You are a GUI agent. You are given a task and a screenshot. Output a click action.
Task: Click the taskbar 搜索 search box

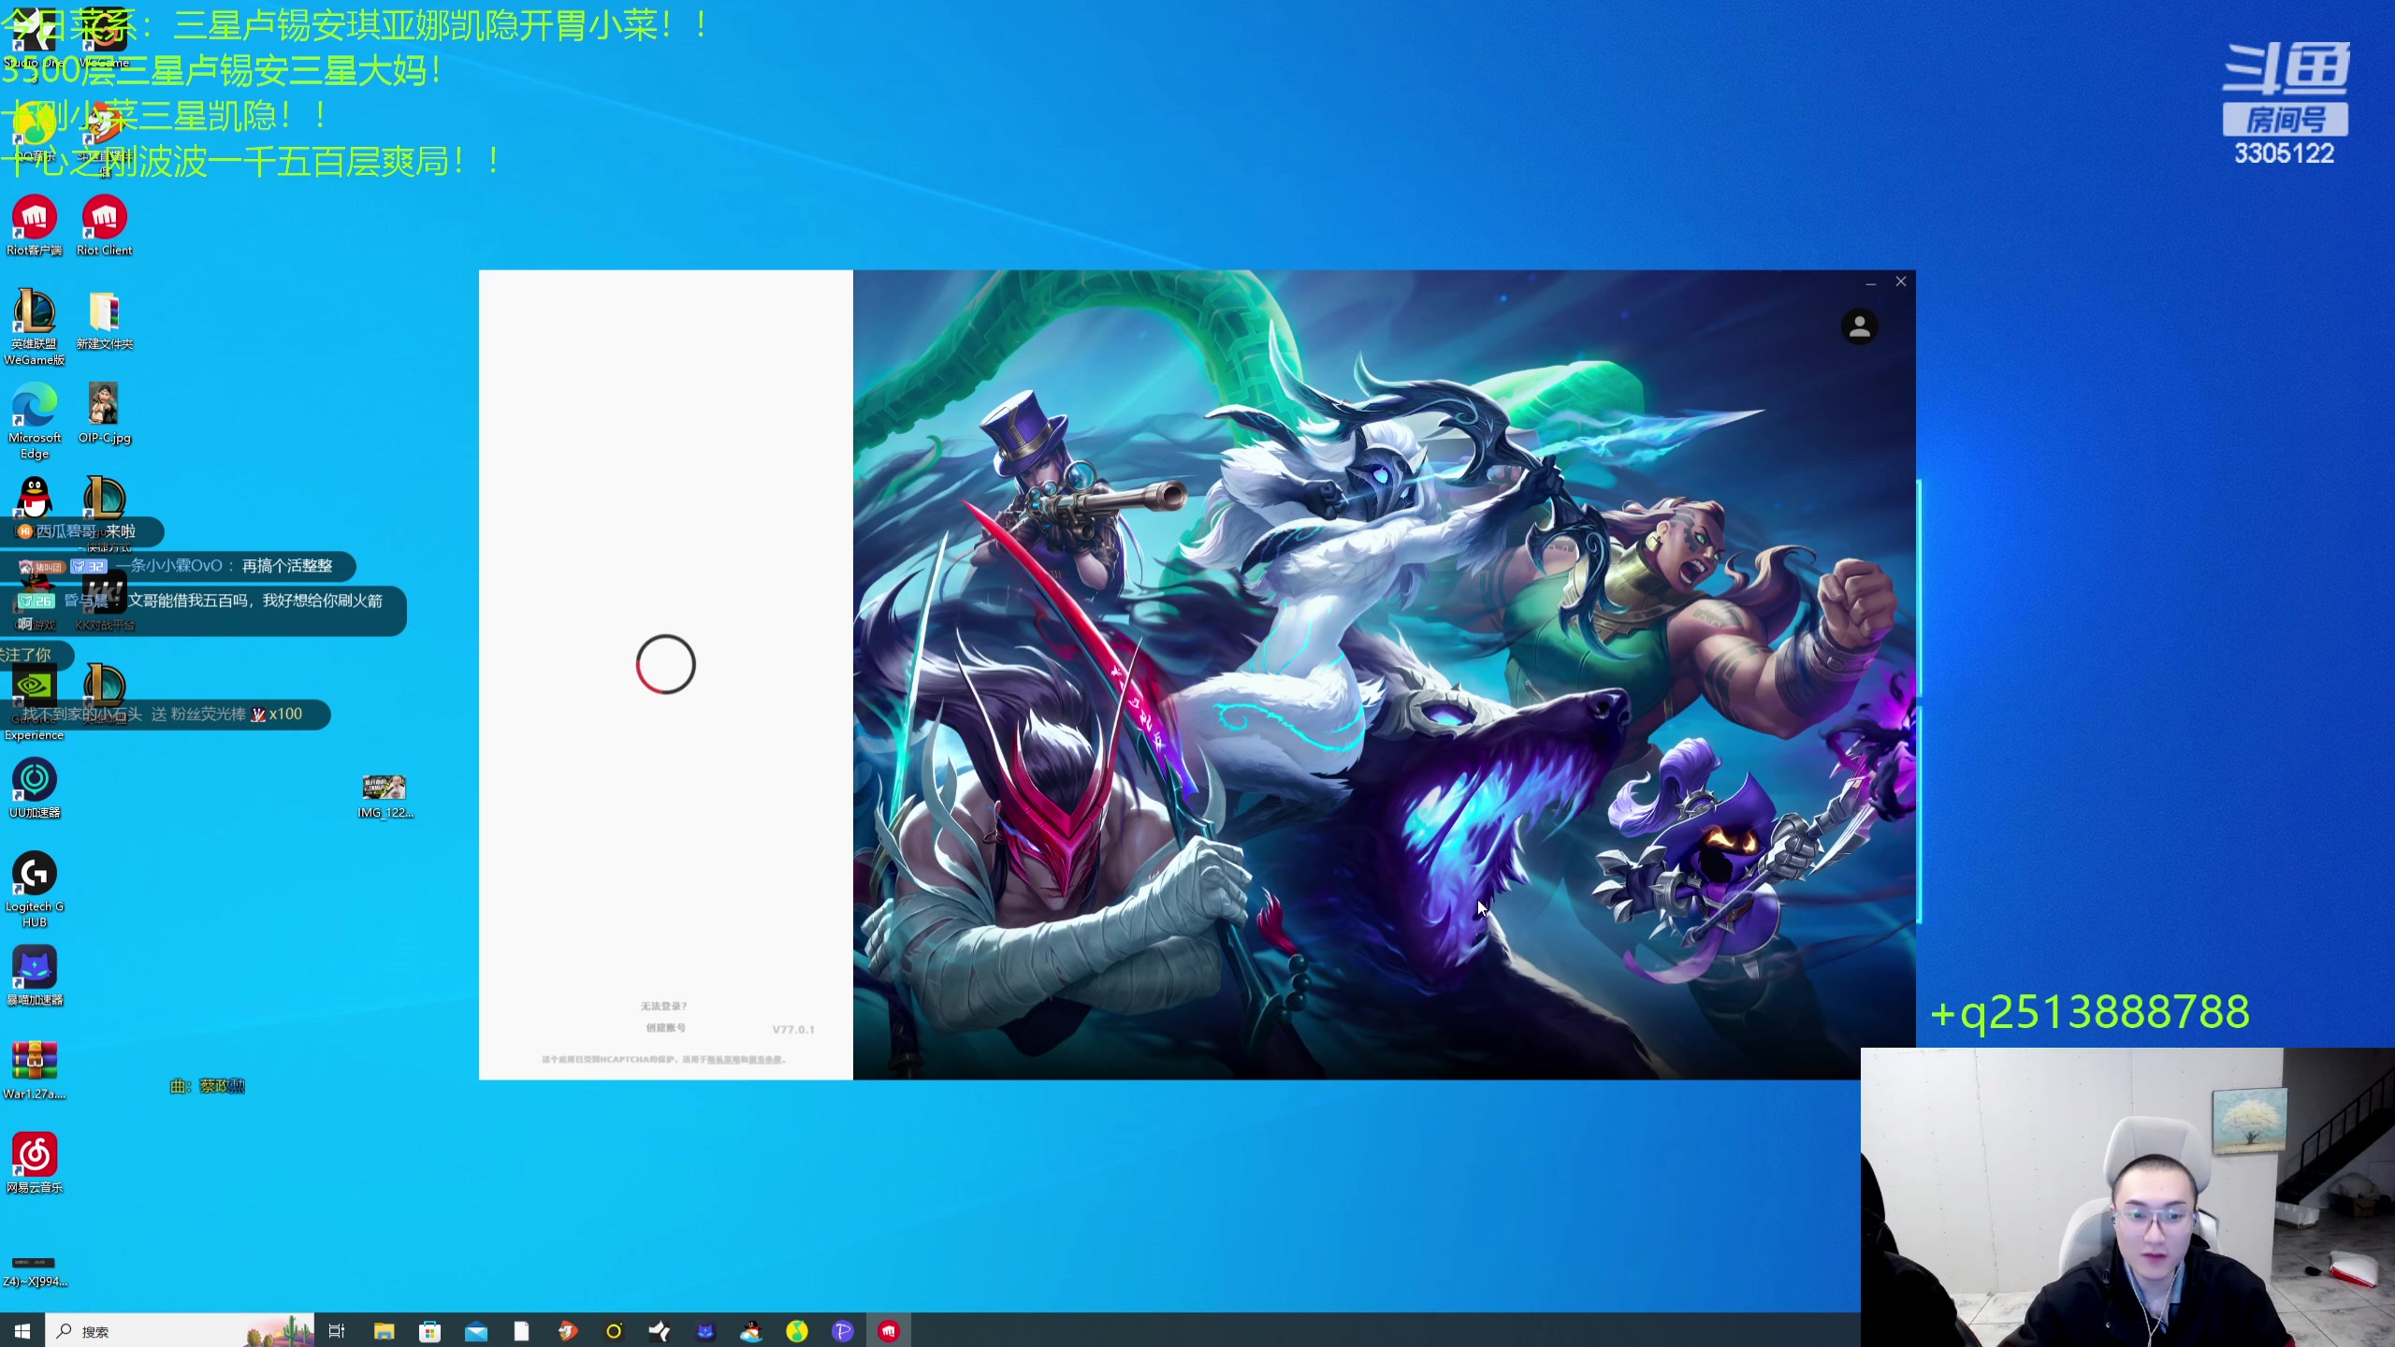180,1331
